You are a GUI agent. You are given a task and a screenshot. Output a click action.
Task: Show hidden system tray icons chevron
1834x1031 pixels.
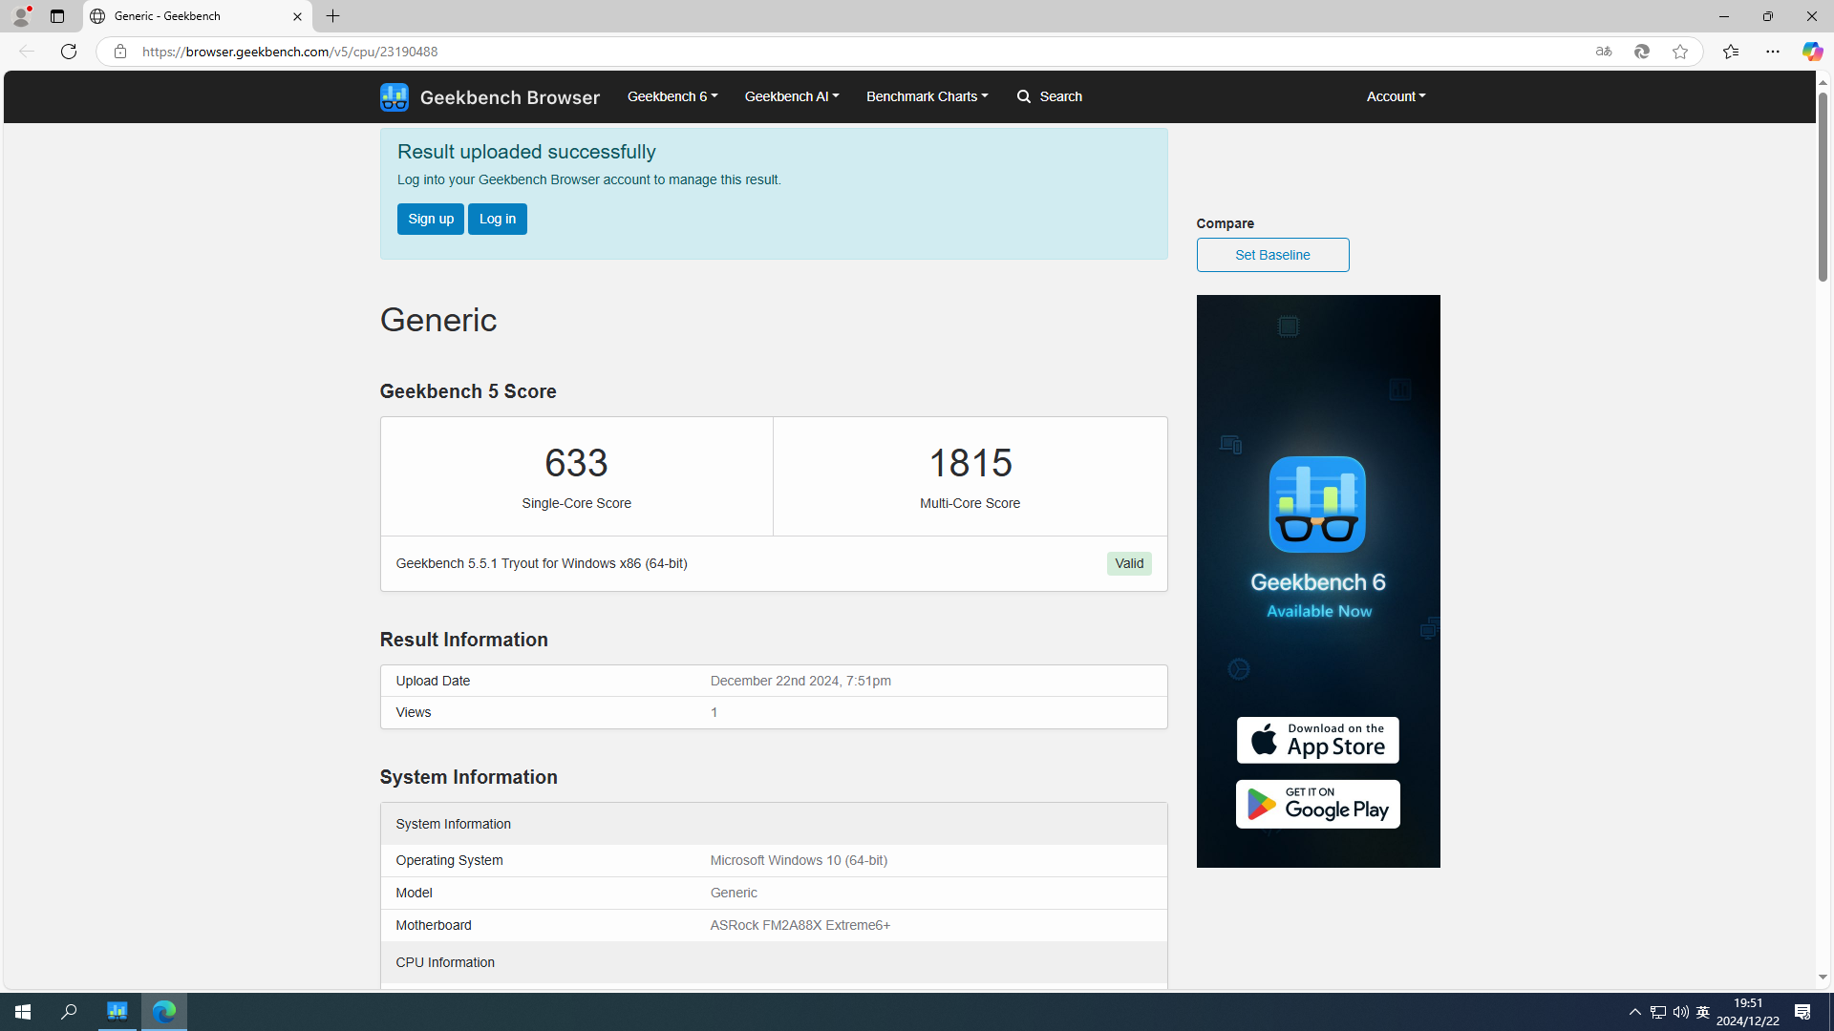click(1635, 1012)
